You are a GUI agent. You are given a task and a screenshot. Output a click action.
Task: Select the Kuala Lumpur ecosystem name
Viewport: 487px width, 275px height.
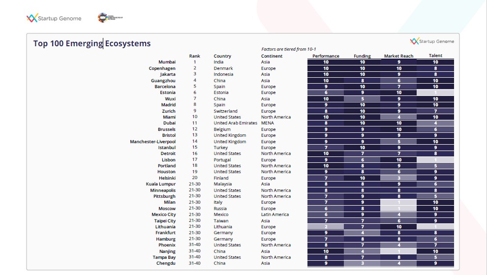click(x=161, y=184)
